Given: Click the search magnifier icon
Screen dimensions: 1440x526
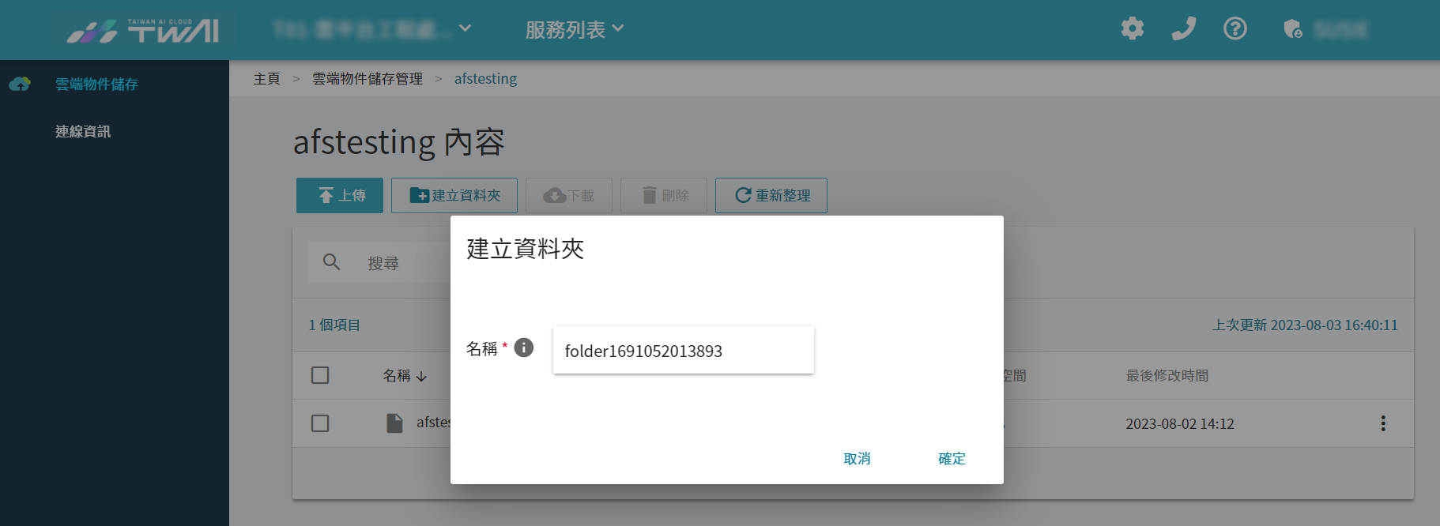Looking at the screenshot, I should click(x=331, y=262).
